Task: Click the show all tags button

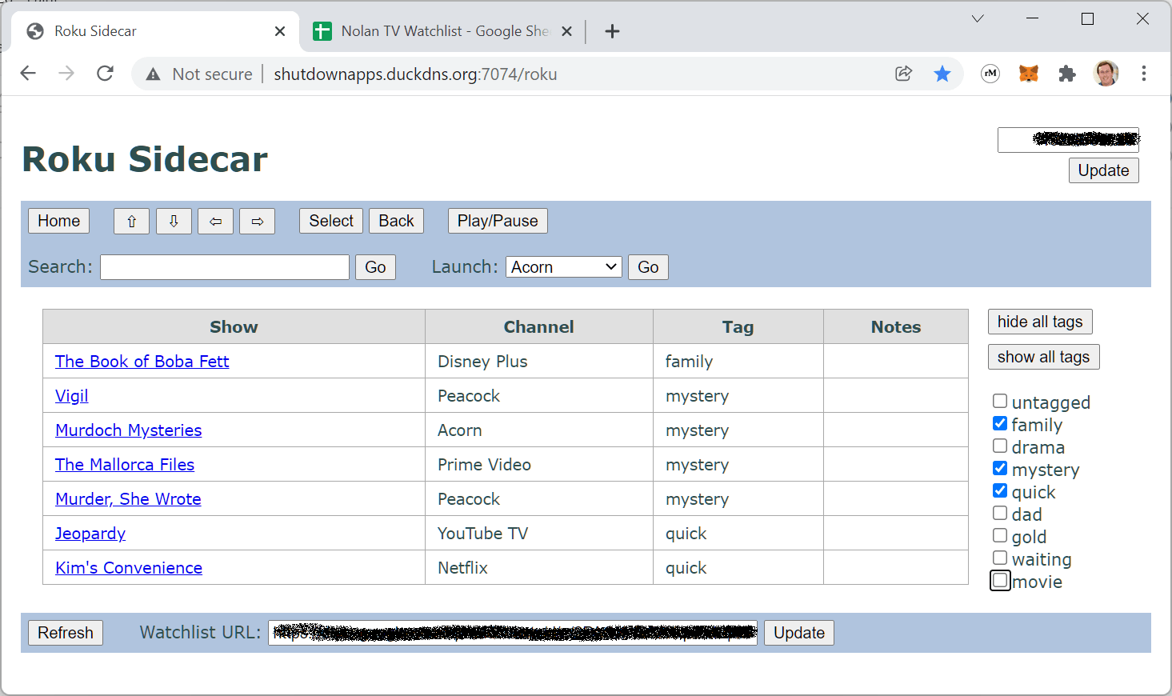Action: tap(1043, 357)
